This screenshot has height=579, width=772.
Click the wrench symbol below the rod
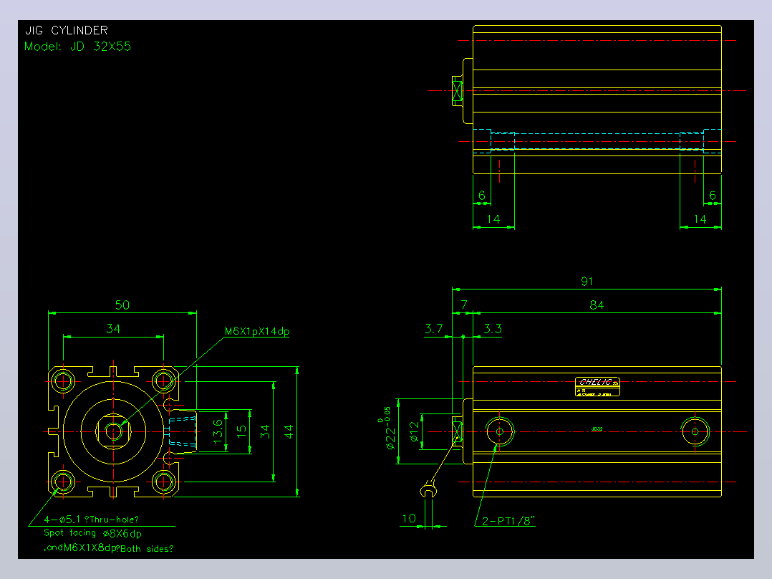pos(428,489)
